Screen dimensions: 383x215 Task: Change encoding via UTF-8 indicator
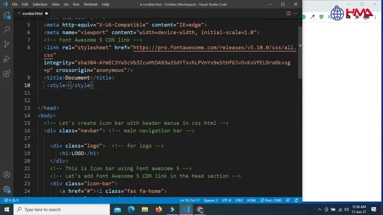click(x=226, y=201)
